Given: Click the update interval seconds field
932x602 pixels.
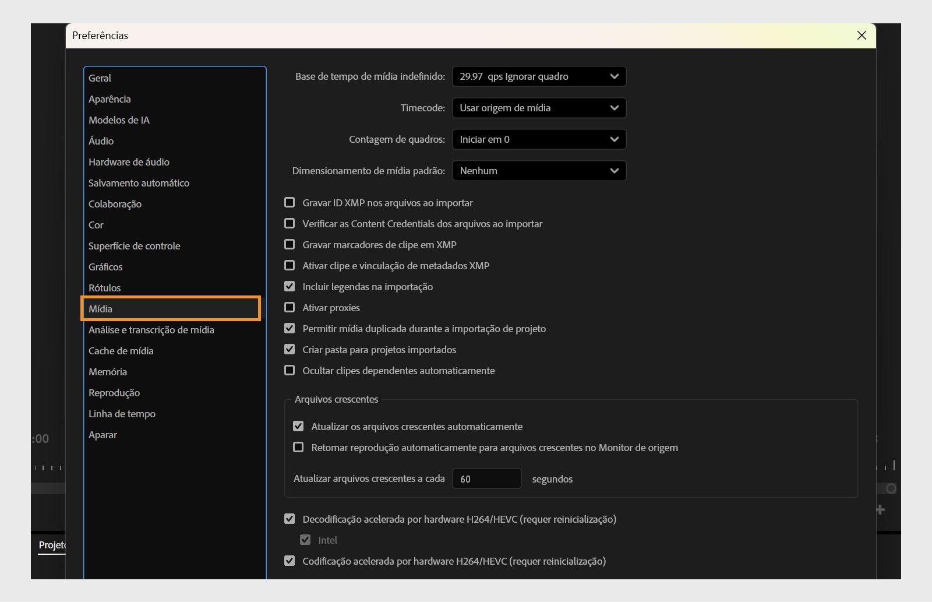Looking at the screenshot, I should [487, 478].
